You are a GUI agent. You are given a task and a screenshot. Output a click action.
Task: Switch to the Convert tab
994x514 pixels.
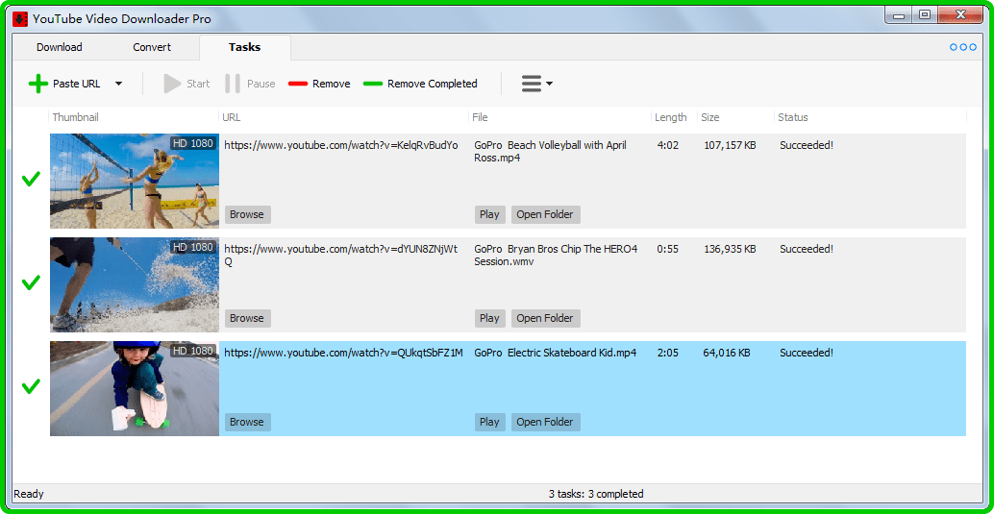point(152,47)
